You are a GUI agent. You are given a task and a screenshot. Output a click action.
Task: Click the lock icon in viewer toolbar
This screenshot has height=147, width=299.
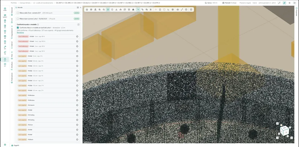tap(160, 10)
